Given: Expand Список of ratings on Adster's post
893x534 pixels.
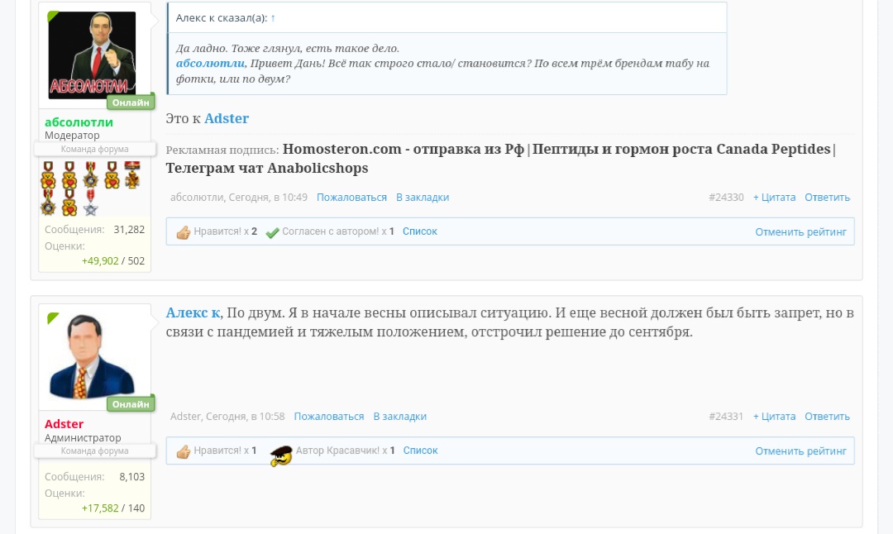Looking at the screenshot, I should click(x=420, y=451).
